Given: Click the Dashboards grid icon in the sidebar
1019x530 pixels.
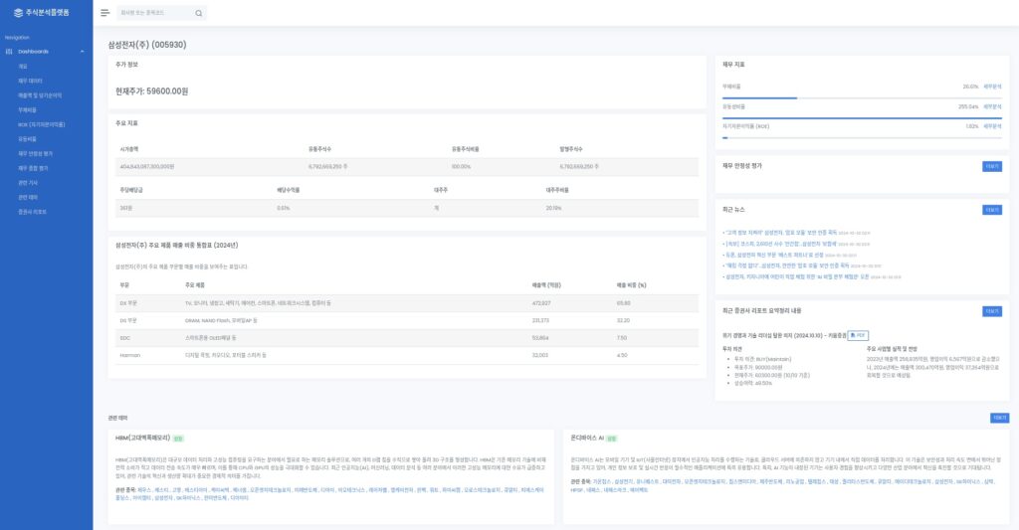Looking at the screenshot, I should (9, 52).
